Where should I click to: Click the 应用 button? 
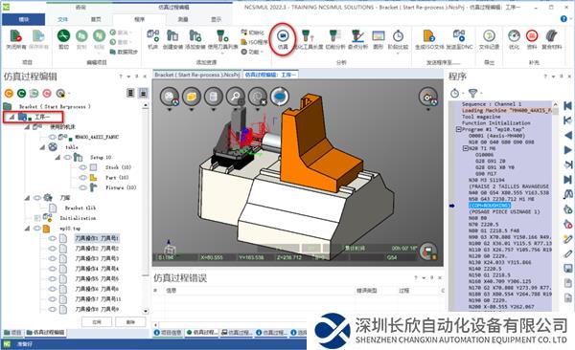click(97, 322)
